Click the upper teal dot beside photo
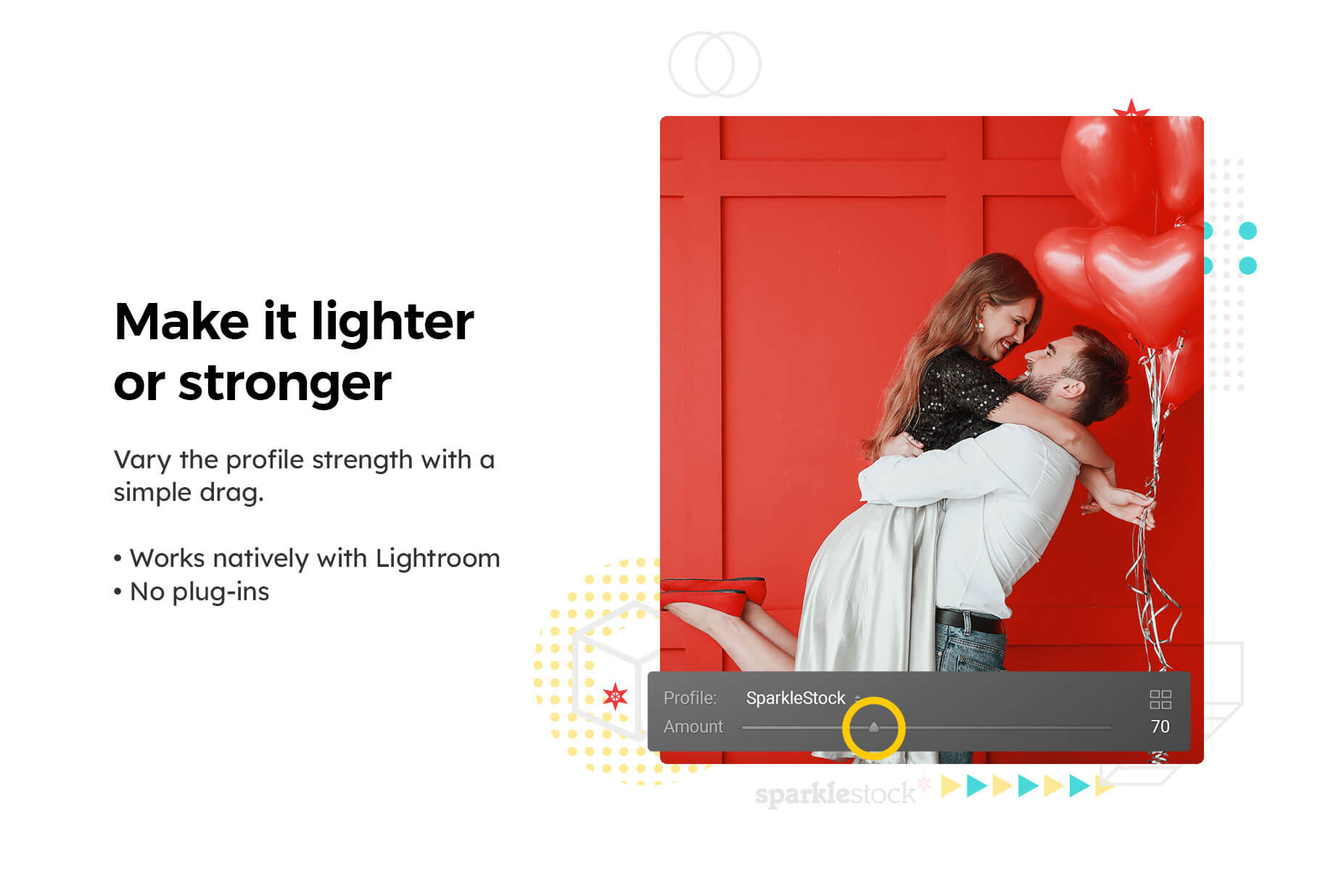 point(1247,231)
